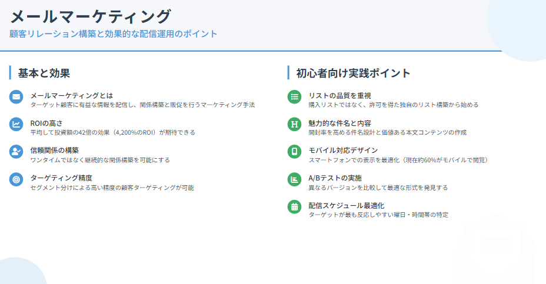Click the bullseye icon beside ターゲティング精度
Viewport: 546px width, 284px height.
16,179
